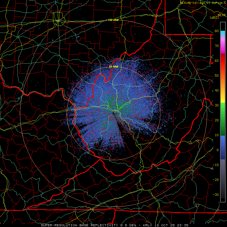Select the -30 value on the dBZ scale
The height and width of the screenshot is (227, 227).
point(216,195)
